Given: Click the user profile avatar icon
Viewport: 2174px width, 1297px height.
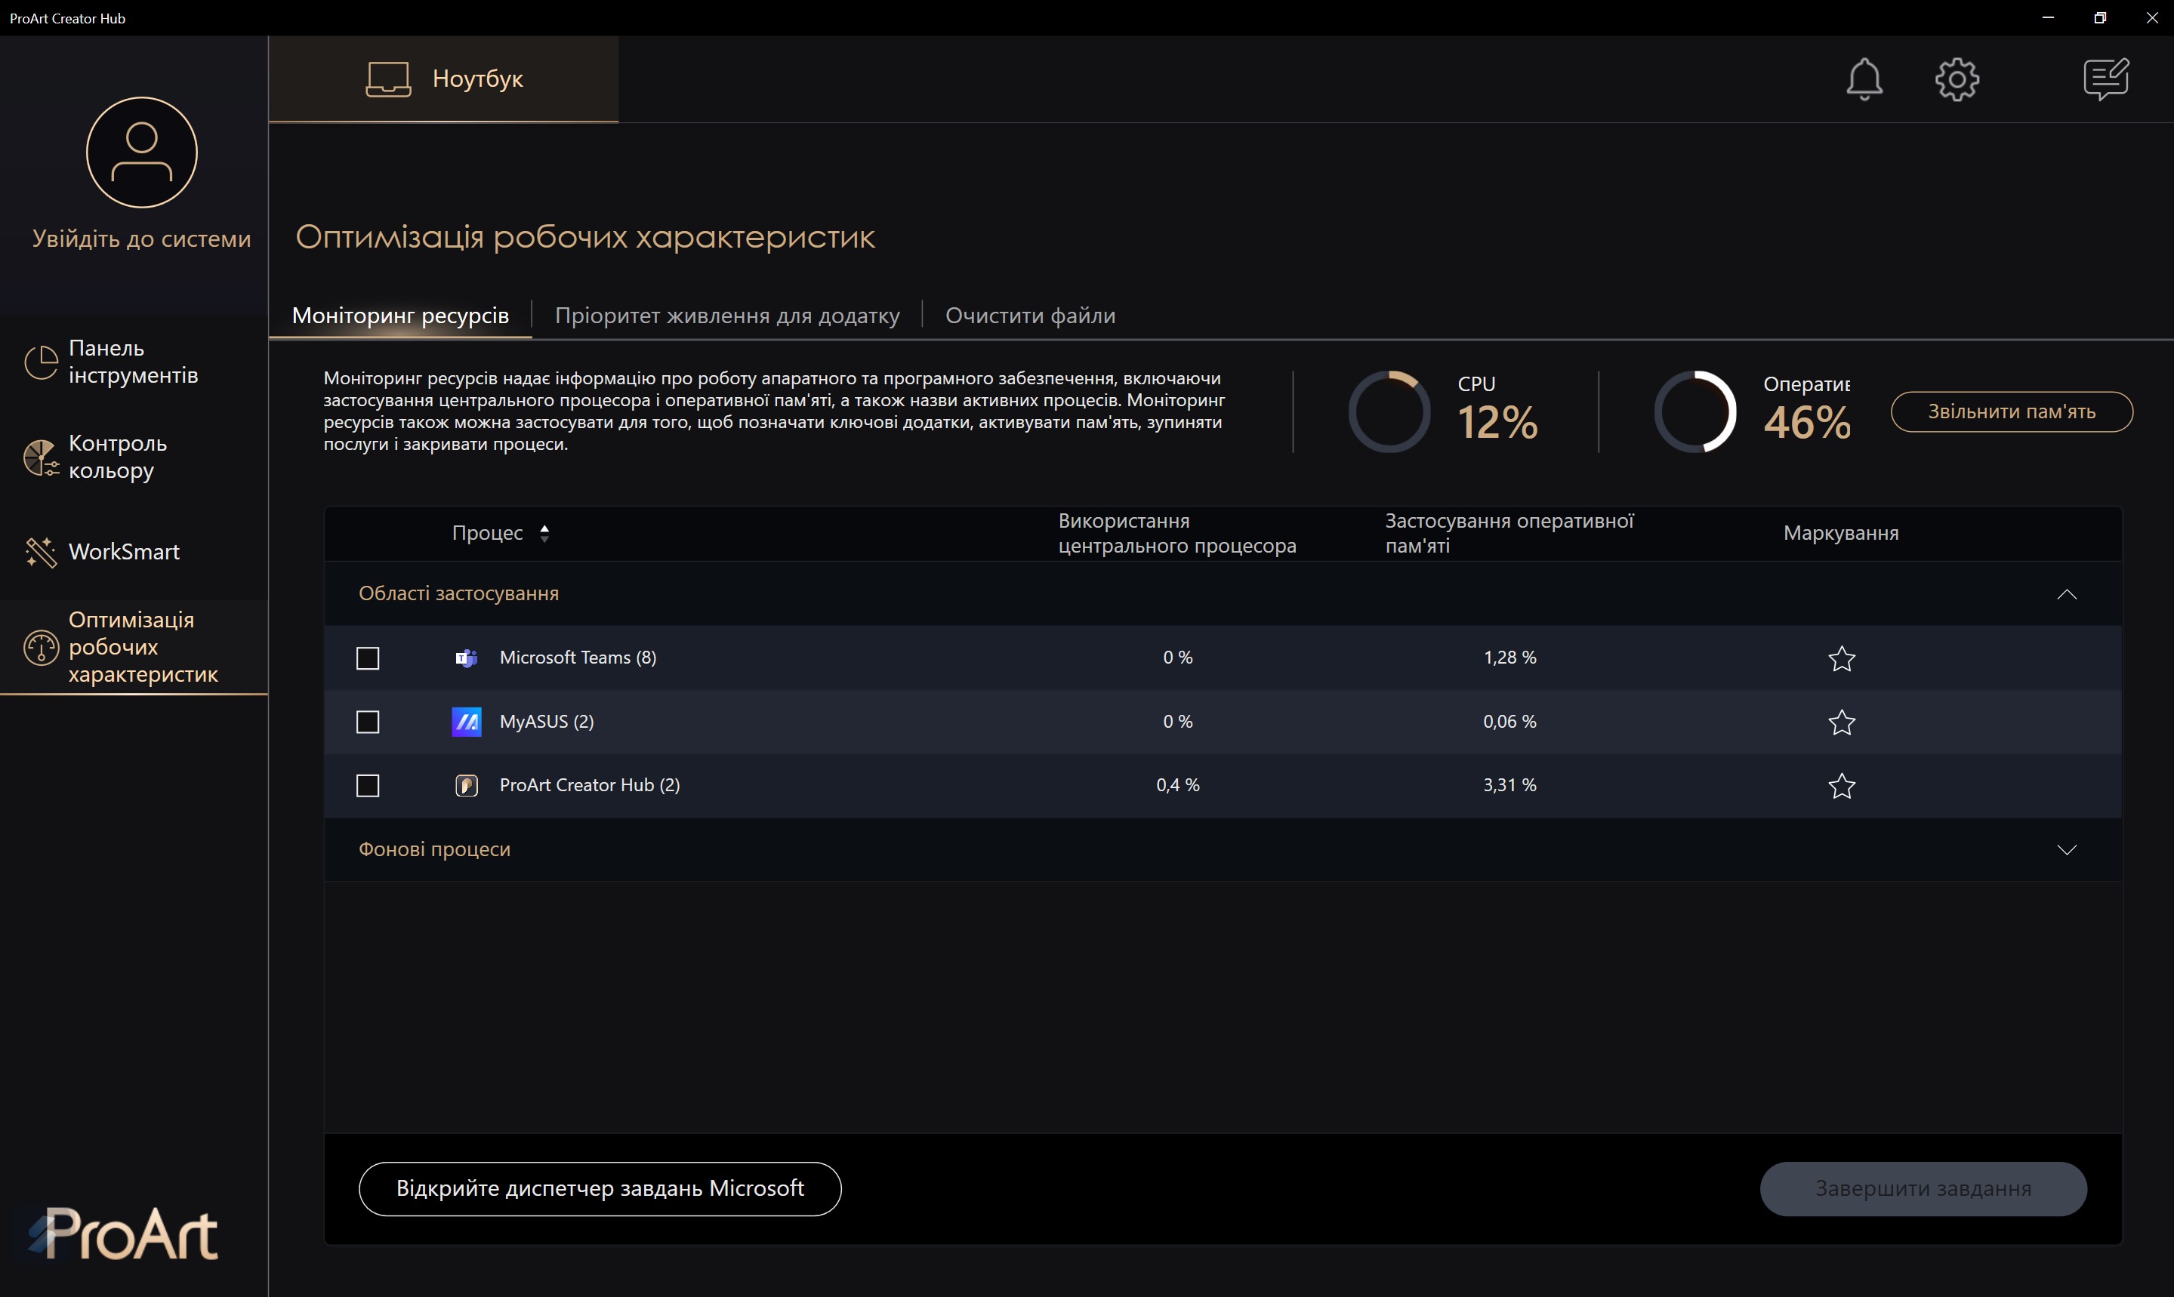Looking at the screenshot, I should point(142,153).
